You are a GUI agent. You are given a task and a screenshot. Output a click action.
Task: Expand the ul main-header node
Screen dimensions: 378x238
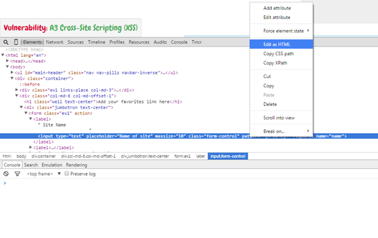[12, 73]
